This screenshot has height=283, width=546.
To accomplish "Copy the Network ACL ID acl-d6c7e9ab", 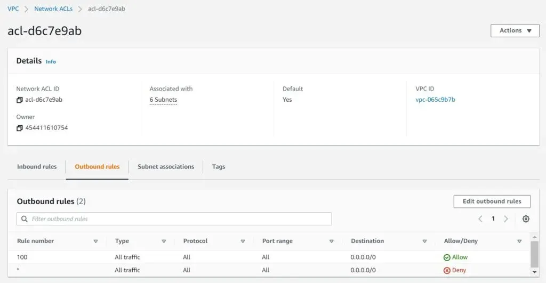I will pyautogui.click(x=20, y=100).
